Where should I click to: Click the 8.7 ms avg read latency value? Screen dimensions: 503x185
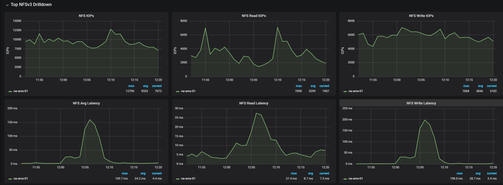tap(308, 179)
